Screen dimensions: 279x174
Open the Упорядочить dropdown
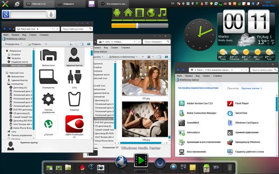(x=13, y=44)
